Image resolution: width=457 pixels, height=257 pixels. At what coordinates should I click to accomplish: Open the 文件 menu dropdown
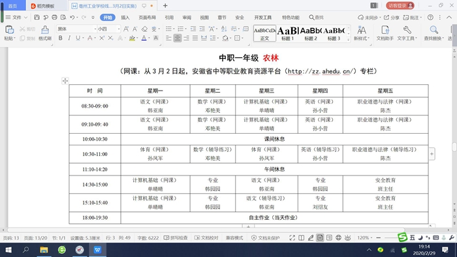(16, 18)
